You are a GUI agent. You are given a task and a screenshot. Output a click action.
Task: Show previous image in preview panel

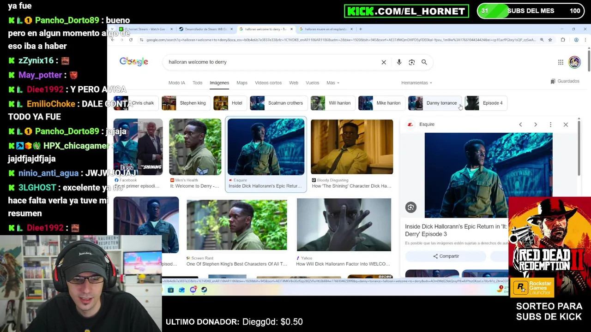[x=520, y=125]
